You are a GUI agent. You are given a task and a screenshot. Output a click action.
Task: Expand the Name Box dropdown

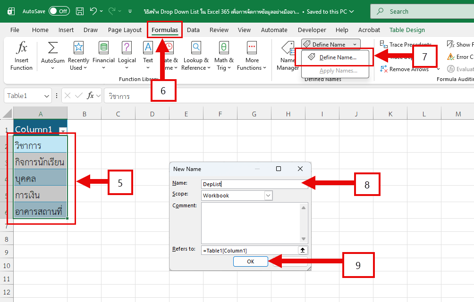pos(47,96)
